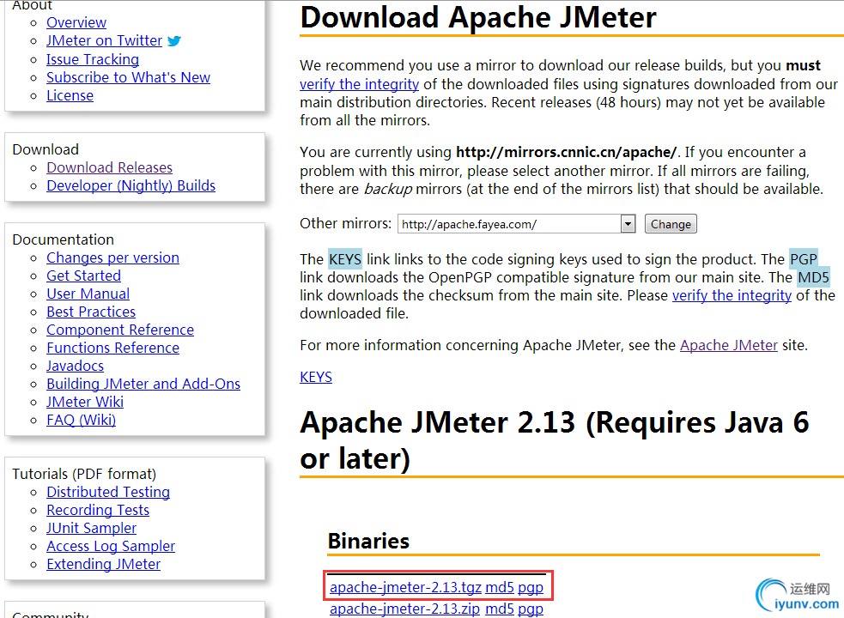
Task: Open Developer (Nightly) Builds link
Action: (x=131, y=185)
